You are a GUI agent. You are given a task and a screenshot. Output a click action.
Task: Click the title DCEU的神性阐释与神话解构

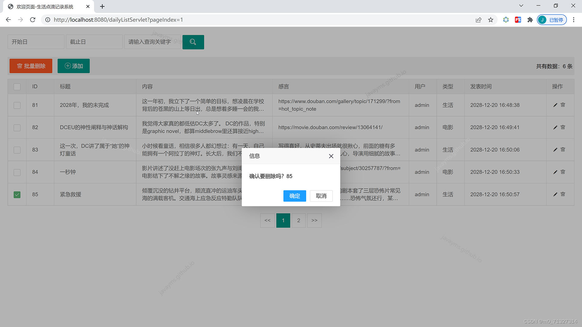point(94,127)
